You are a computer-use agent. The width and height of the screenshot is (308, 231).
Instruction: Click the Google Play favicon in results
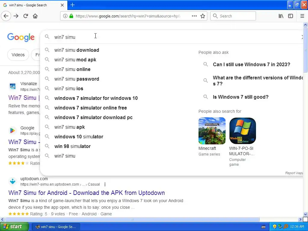pyautogui.click(x=13, y=131)
